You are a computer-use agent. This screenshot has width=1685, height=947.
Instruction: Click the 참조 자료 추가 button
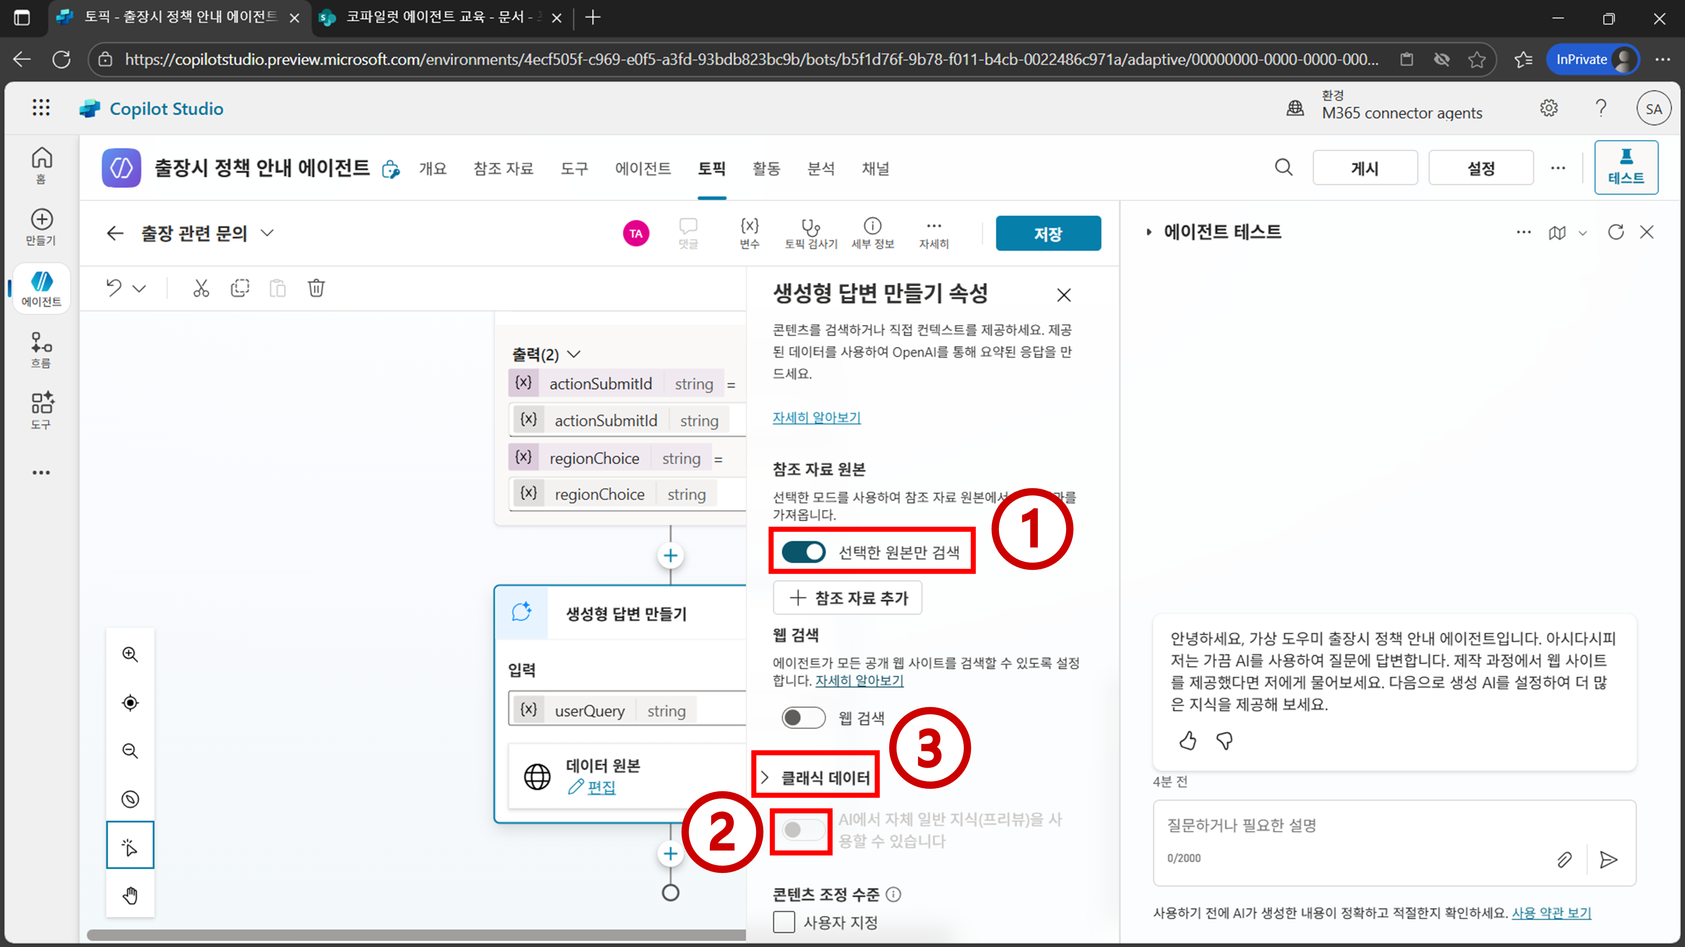coord(848,597)
